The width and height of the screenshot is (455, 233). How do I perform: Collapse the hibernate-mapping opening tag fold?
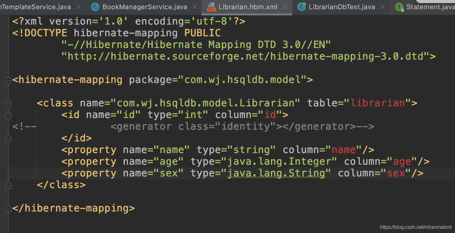tap(9, 81)
